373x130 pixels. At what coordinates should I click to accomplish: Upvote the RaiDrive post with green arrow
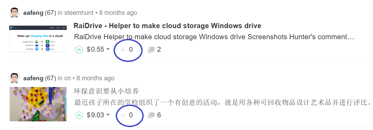tap(79, 50)
